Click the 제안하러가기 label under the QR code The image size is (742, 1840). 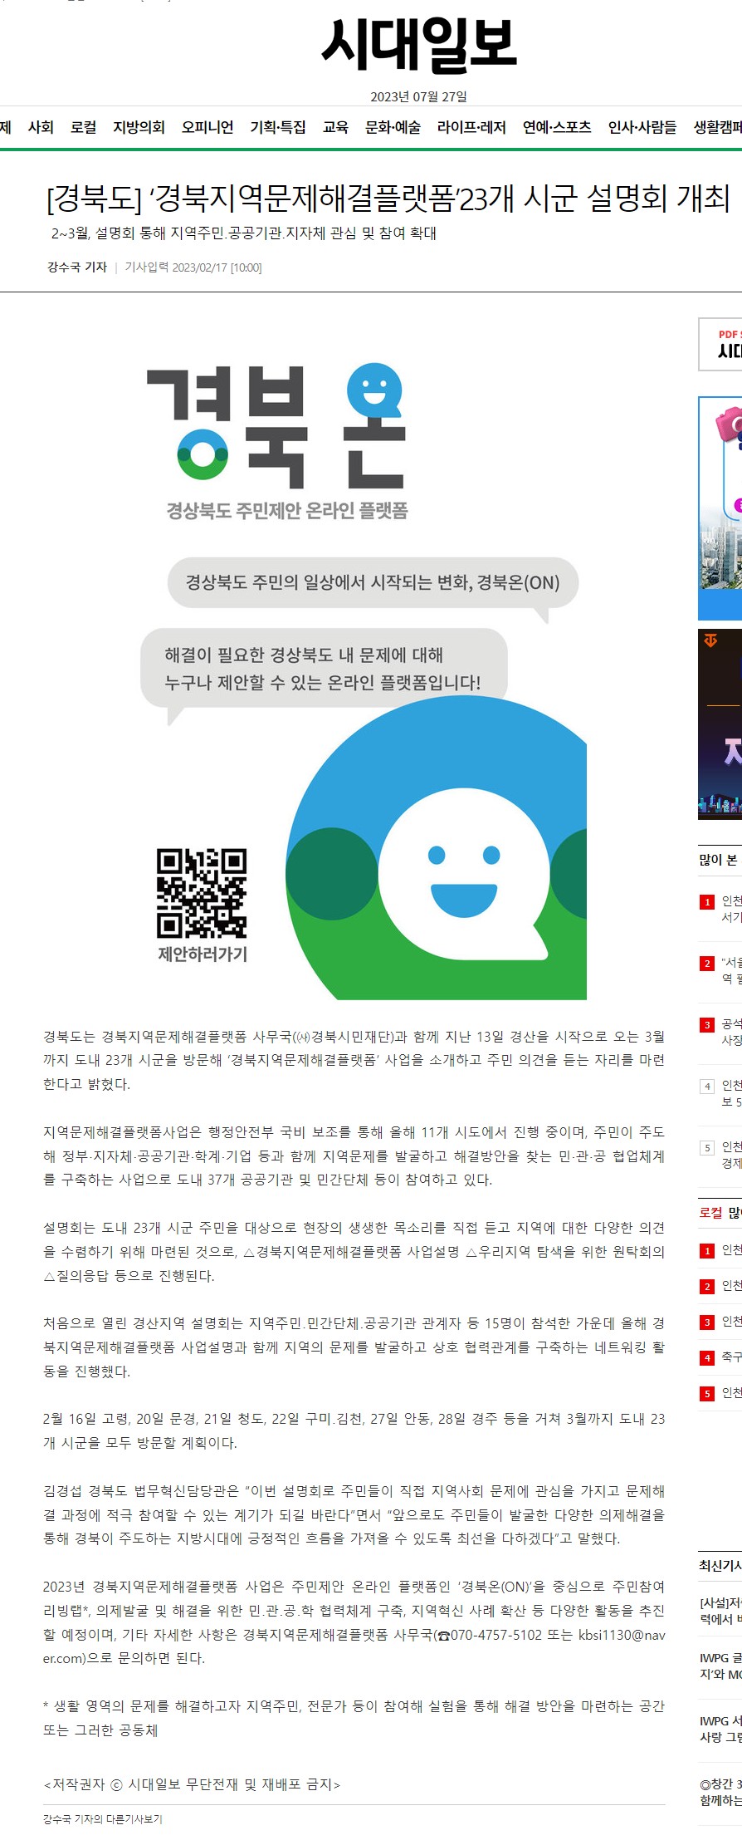click(x=203, y=954)
